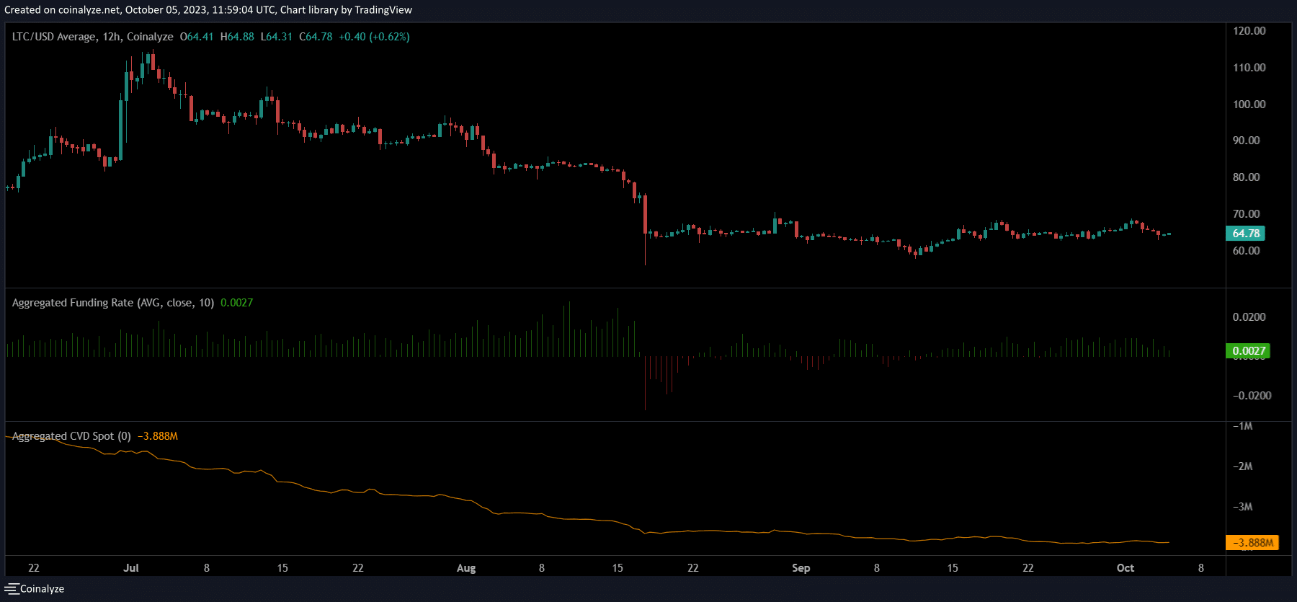Image resolution: width=1297 pixels, height=602 pixels.
Task: Click the Coinalyze logo icon at bottom left
Action: click(x=11, y=589)
